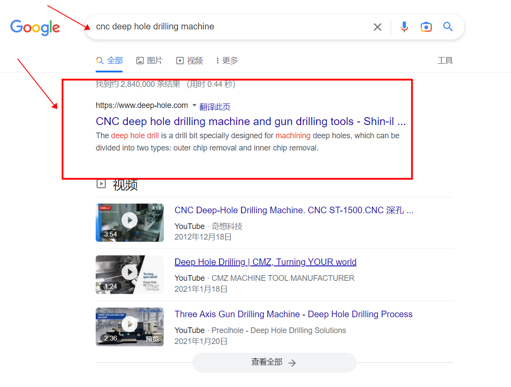Open 工具 search tools
Screen dimensions: 511x387
[445, 61]
